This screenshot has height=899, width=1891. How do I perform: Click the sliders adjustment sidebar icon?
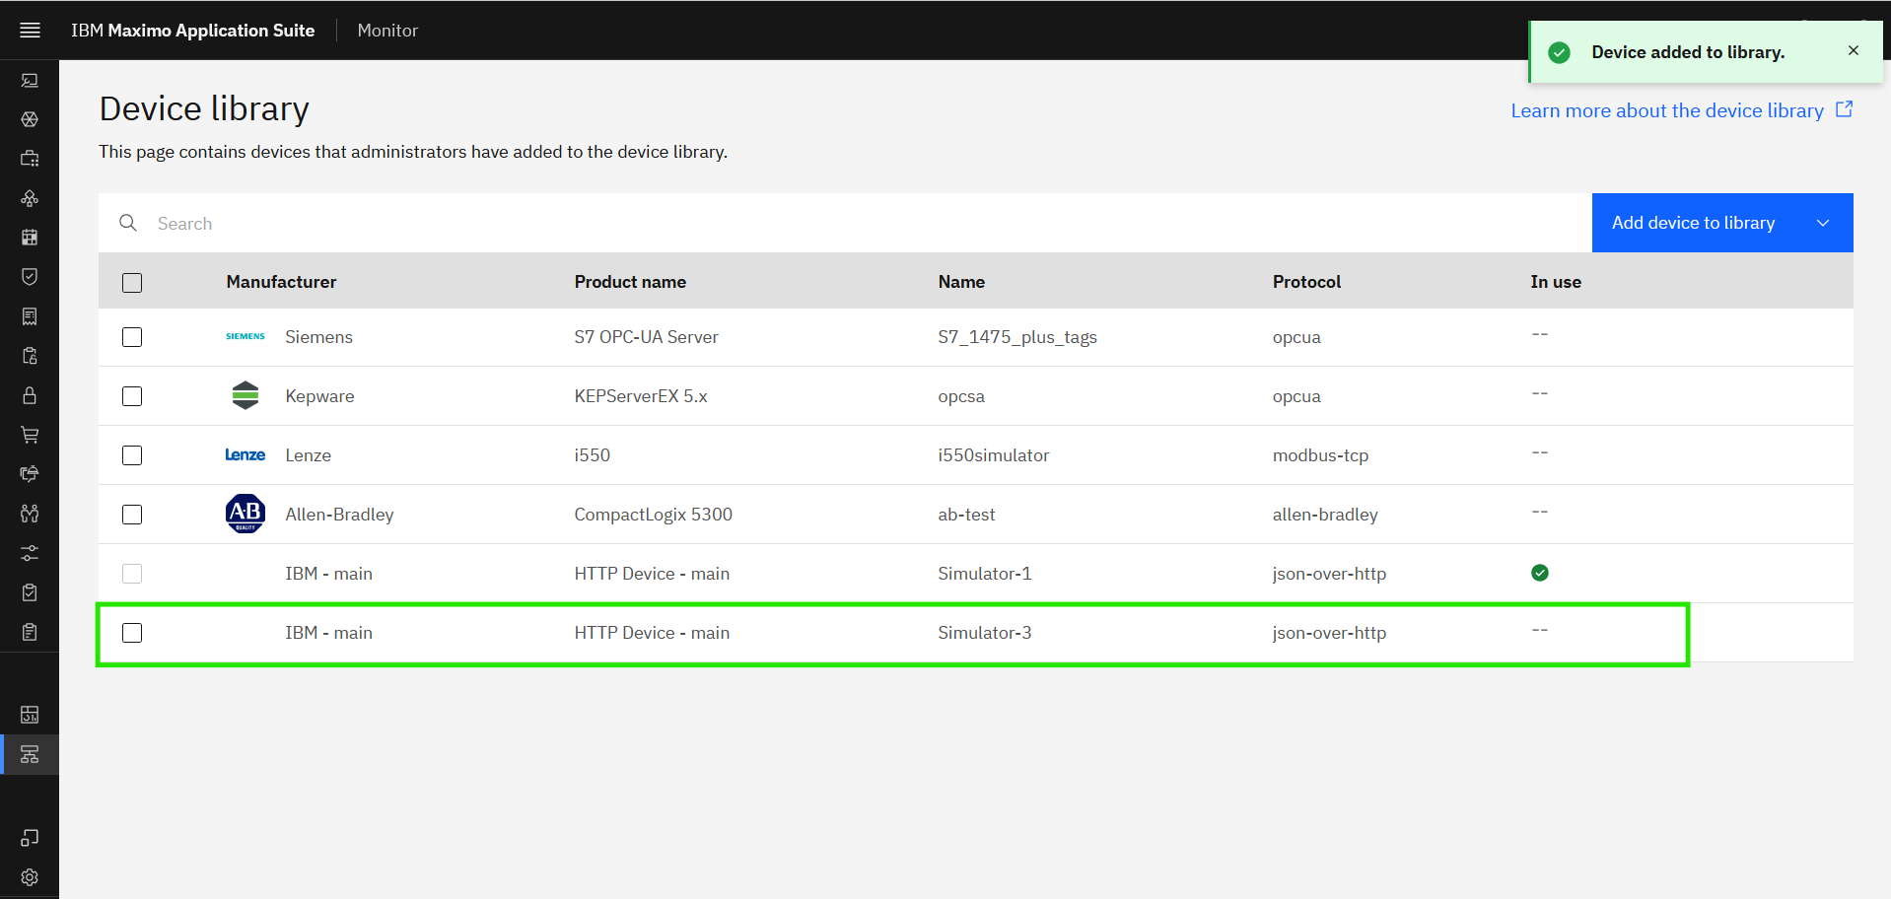coord(30,553)
